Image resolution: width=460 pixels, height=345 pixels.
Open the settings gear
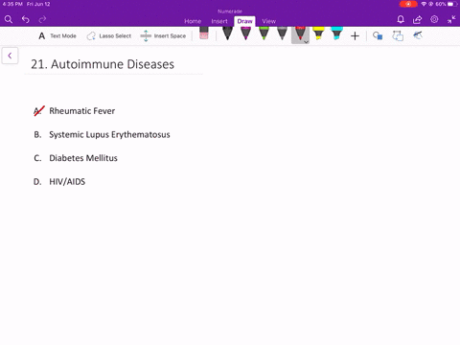point(434,19)
